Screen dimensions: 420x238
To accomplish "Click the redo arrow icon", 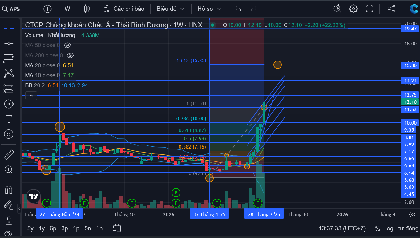I will coord(254,9).
